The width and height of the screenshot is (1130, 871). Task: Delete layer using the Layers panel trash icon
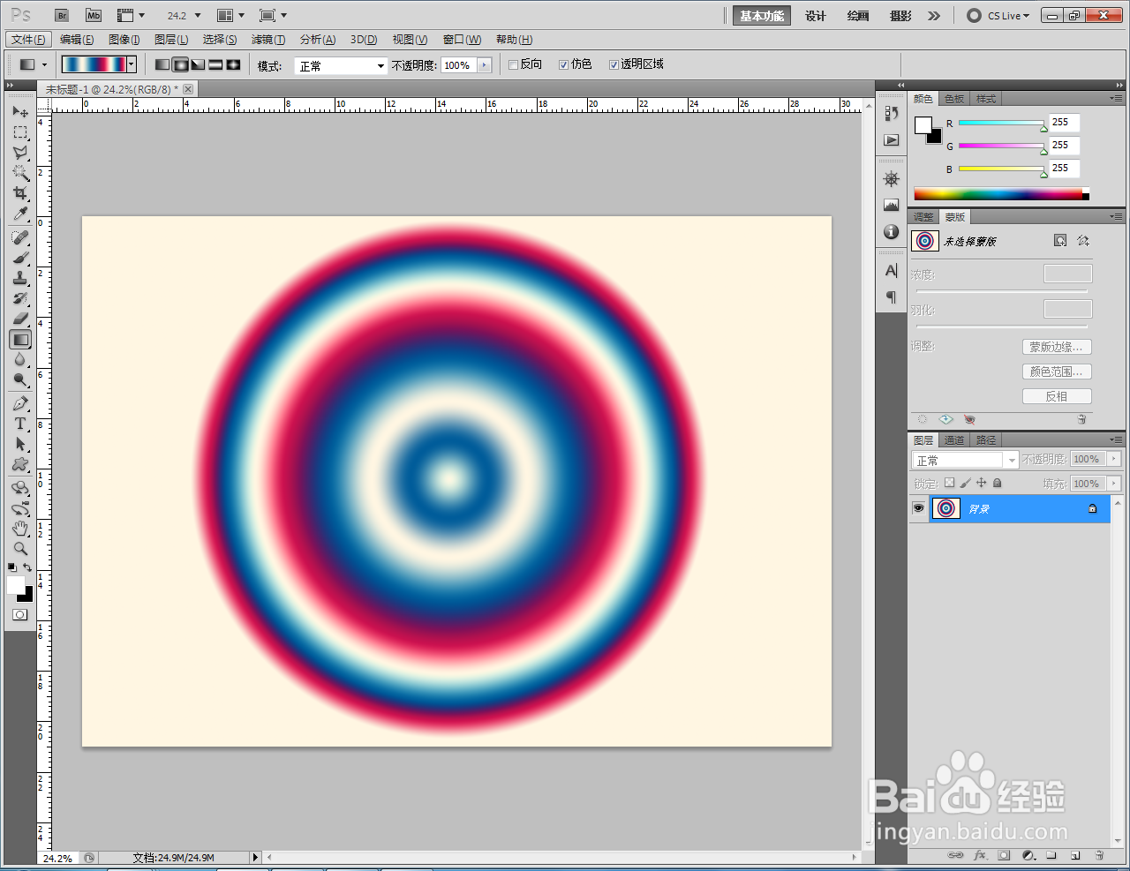click(x=1099, y=855)
